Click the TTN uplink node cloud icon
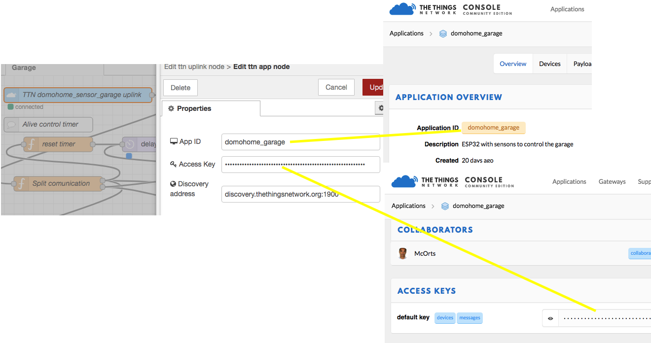This screenshot has height=343, width=651. coord(11,95)
